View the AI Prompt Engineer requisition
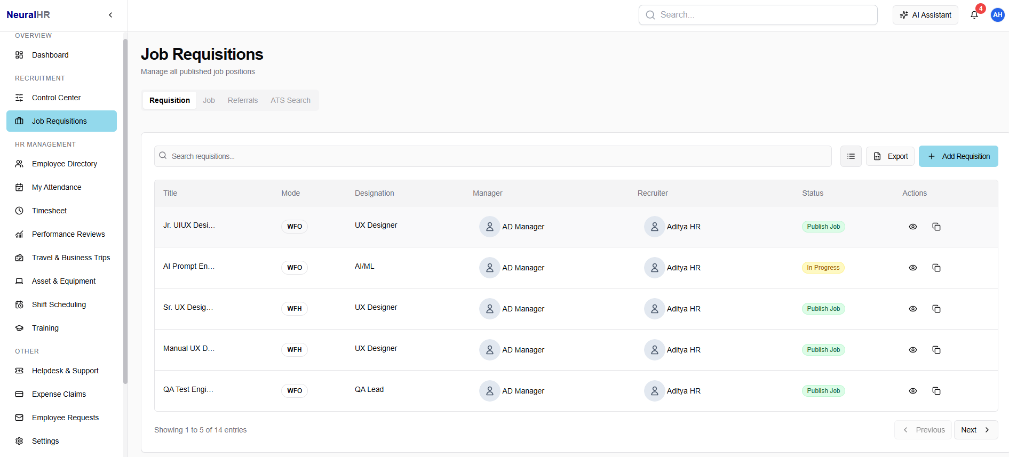 (x=912, y=268)
